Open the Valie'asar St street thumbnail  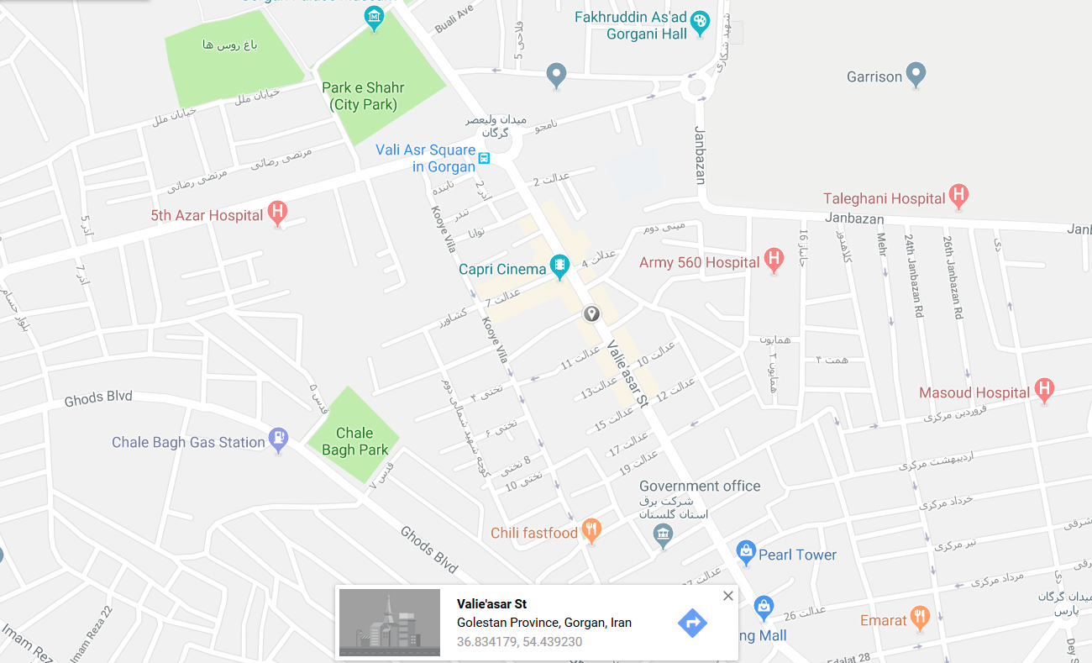tap(390, 623)
